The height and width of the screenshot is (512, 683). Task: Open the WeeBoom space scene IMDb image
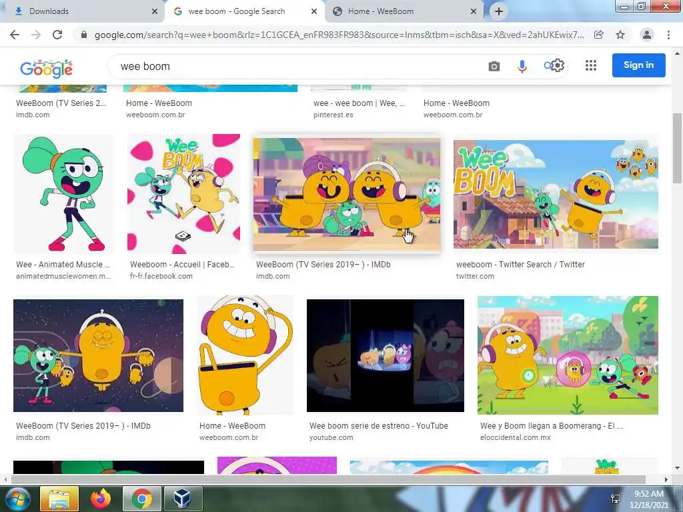[x=99, y=355]
